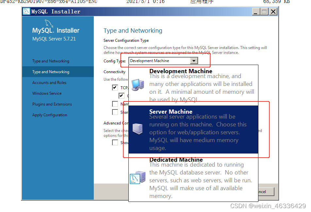The height and width of the screenshot is (212, 311).
Task: Minimize the MySQL Installer window
Action: (x=256, y=12)
